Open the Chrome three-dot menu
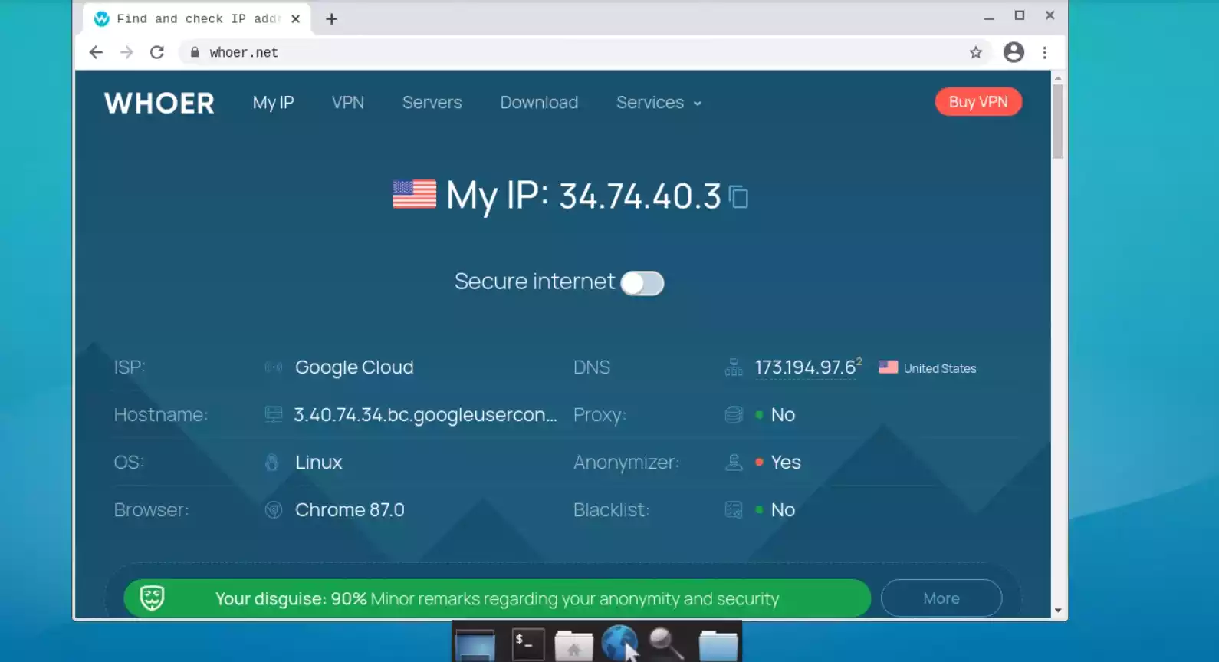Viewport: 1219px width, 662px height. 1045,52
